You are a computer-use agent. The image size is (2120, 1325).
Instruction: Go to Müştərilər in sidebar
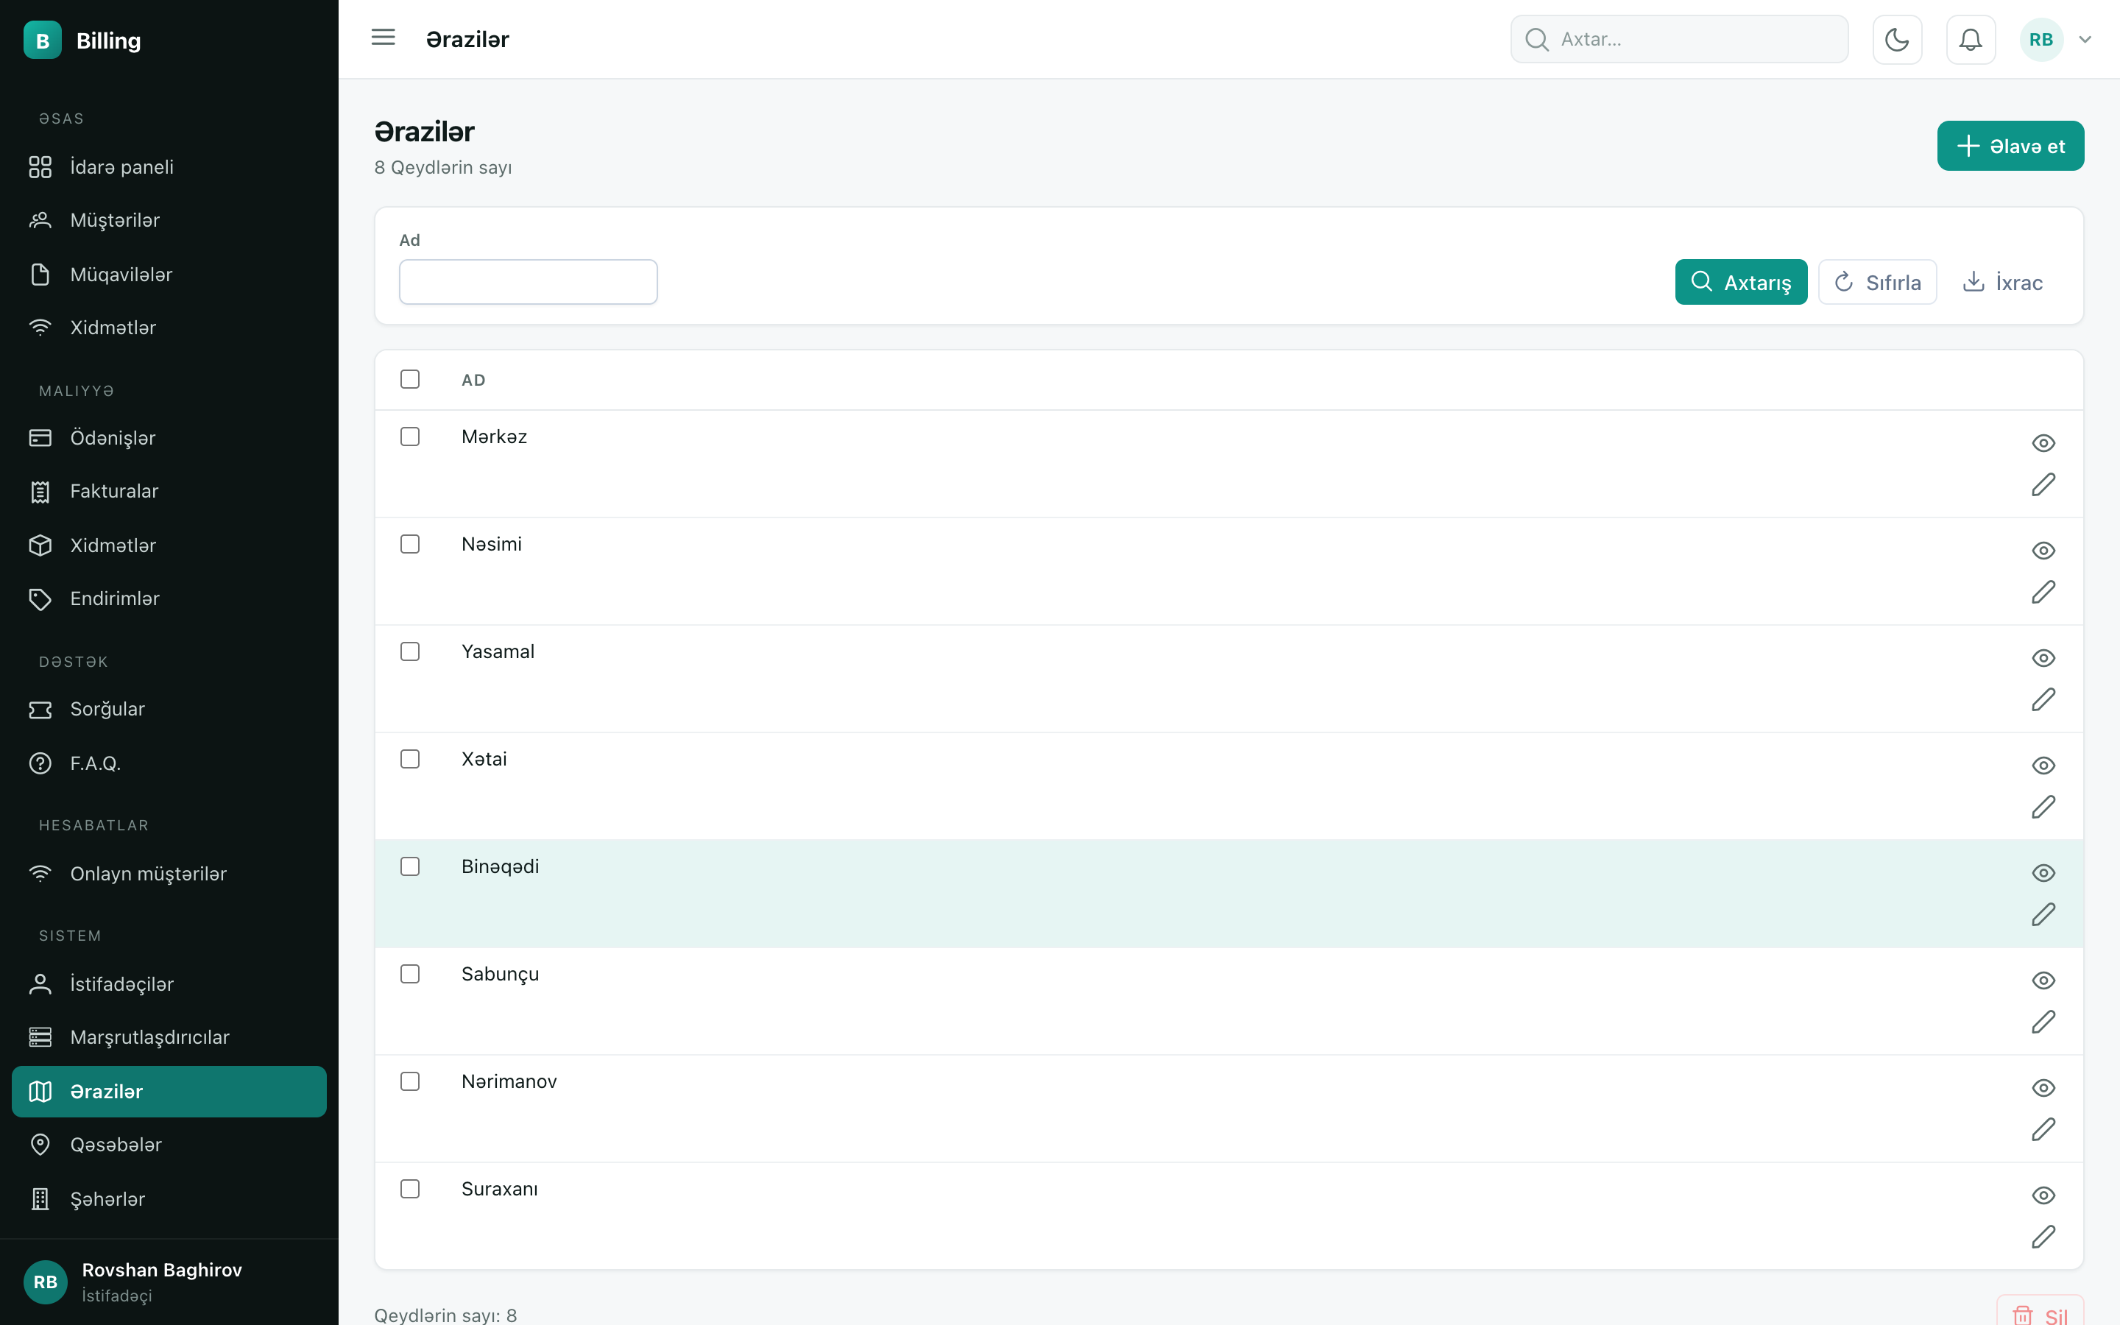click(x=169, y=220)
